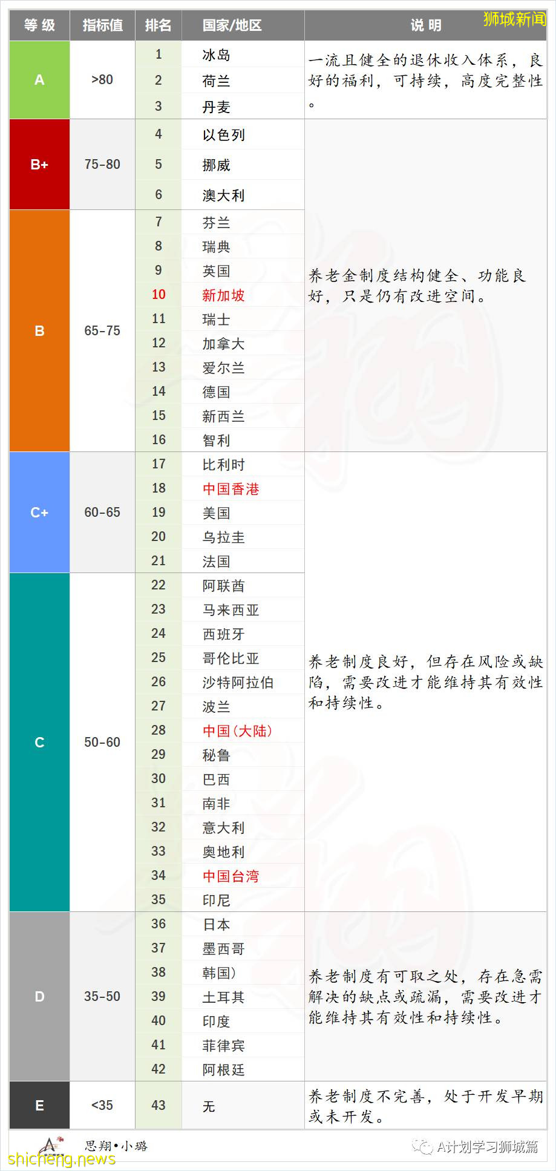
Task: Select the blue grade C+ cell
Action: pyautogui.click(x=39, y=513)
